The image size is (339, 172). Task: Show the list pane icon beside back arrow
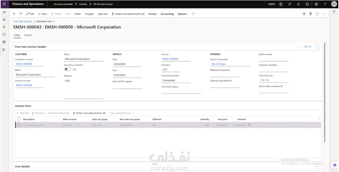pos(21,14)
